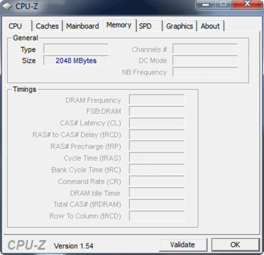Image resolution: width=264 pixels, height=255 pixels.
Task: Click the FSB:DRAM value field
Action: 157,111
